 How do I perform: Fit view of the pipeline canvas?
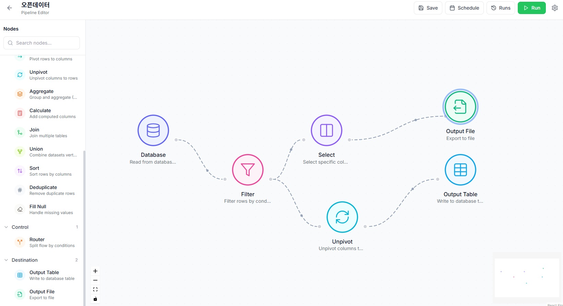coord(95,290)
